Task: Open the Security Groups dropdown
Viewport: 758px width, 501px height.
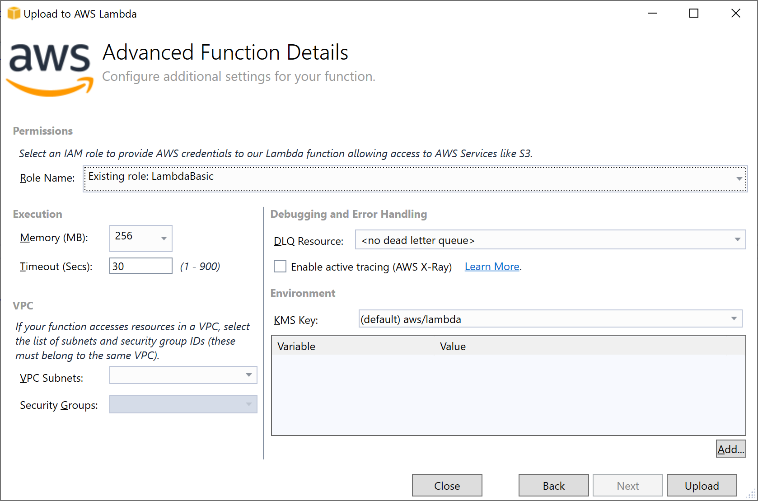Action: (x=183, y=404)
